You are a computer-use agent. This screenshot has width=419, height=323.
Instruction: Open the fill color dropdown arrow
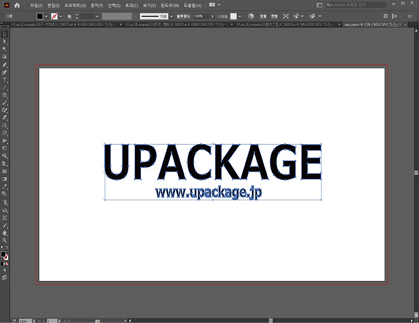click(x=46, y=16)
